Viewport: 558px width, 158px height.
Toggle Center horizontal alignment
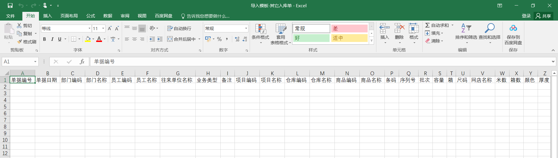(135, 39)
